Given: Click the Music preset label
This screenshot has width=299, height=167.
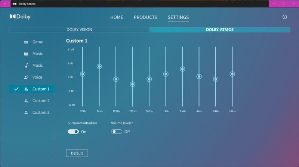Looking at the screenshot, I should pyautogui.click(x=38, y=66).
